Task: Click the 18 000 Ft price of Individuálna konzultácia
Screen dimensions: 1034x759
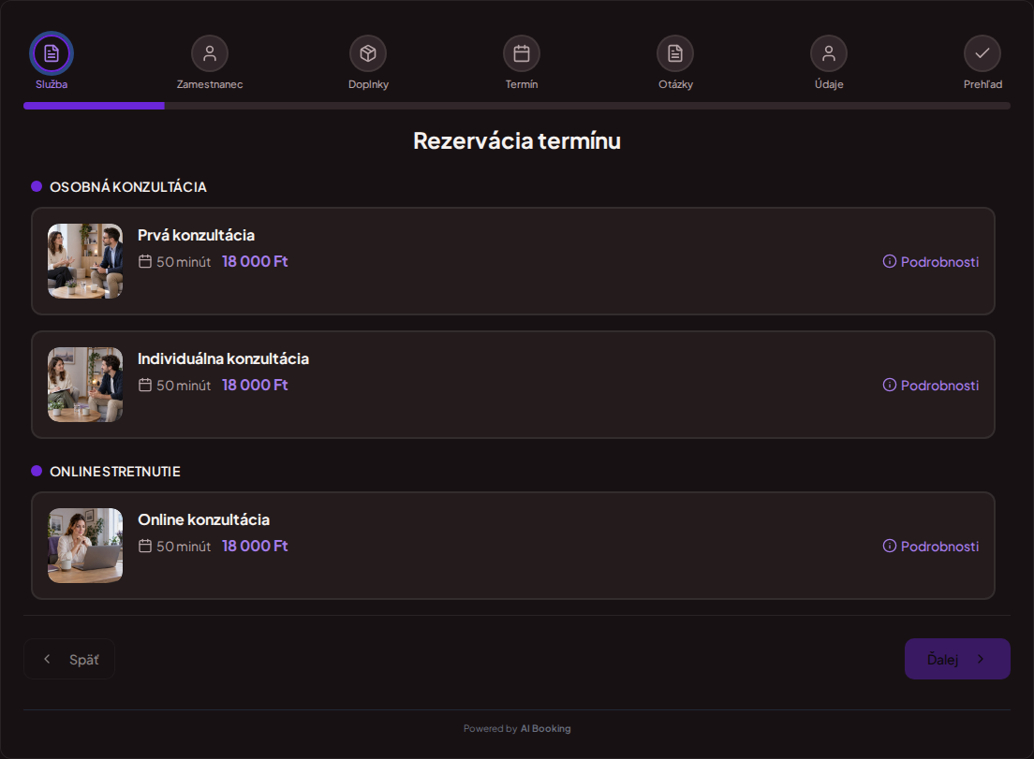Action: 255,385
